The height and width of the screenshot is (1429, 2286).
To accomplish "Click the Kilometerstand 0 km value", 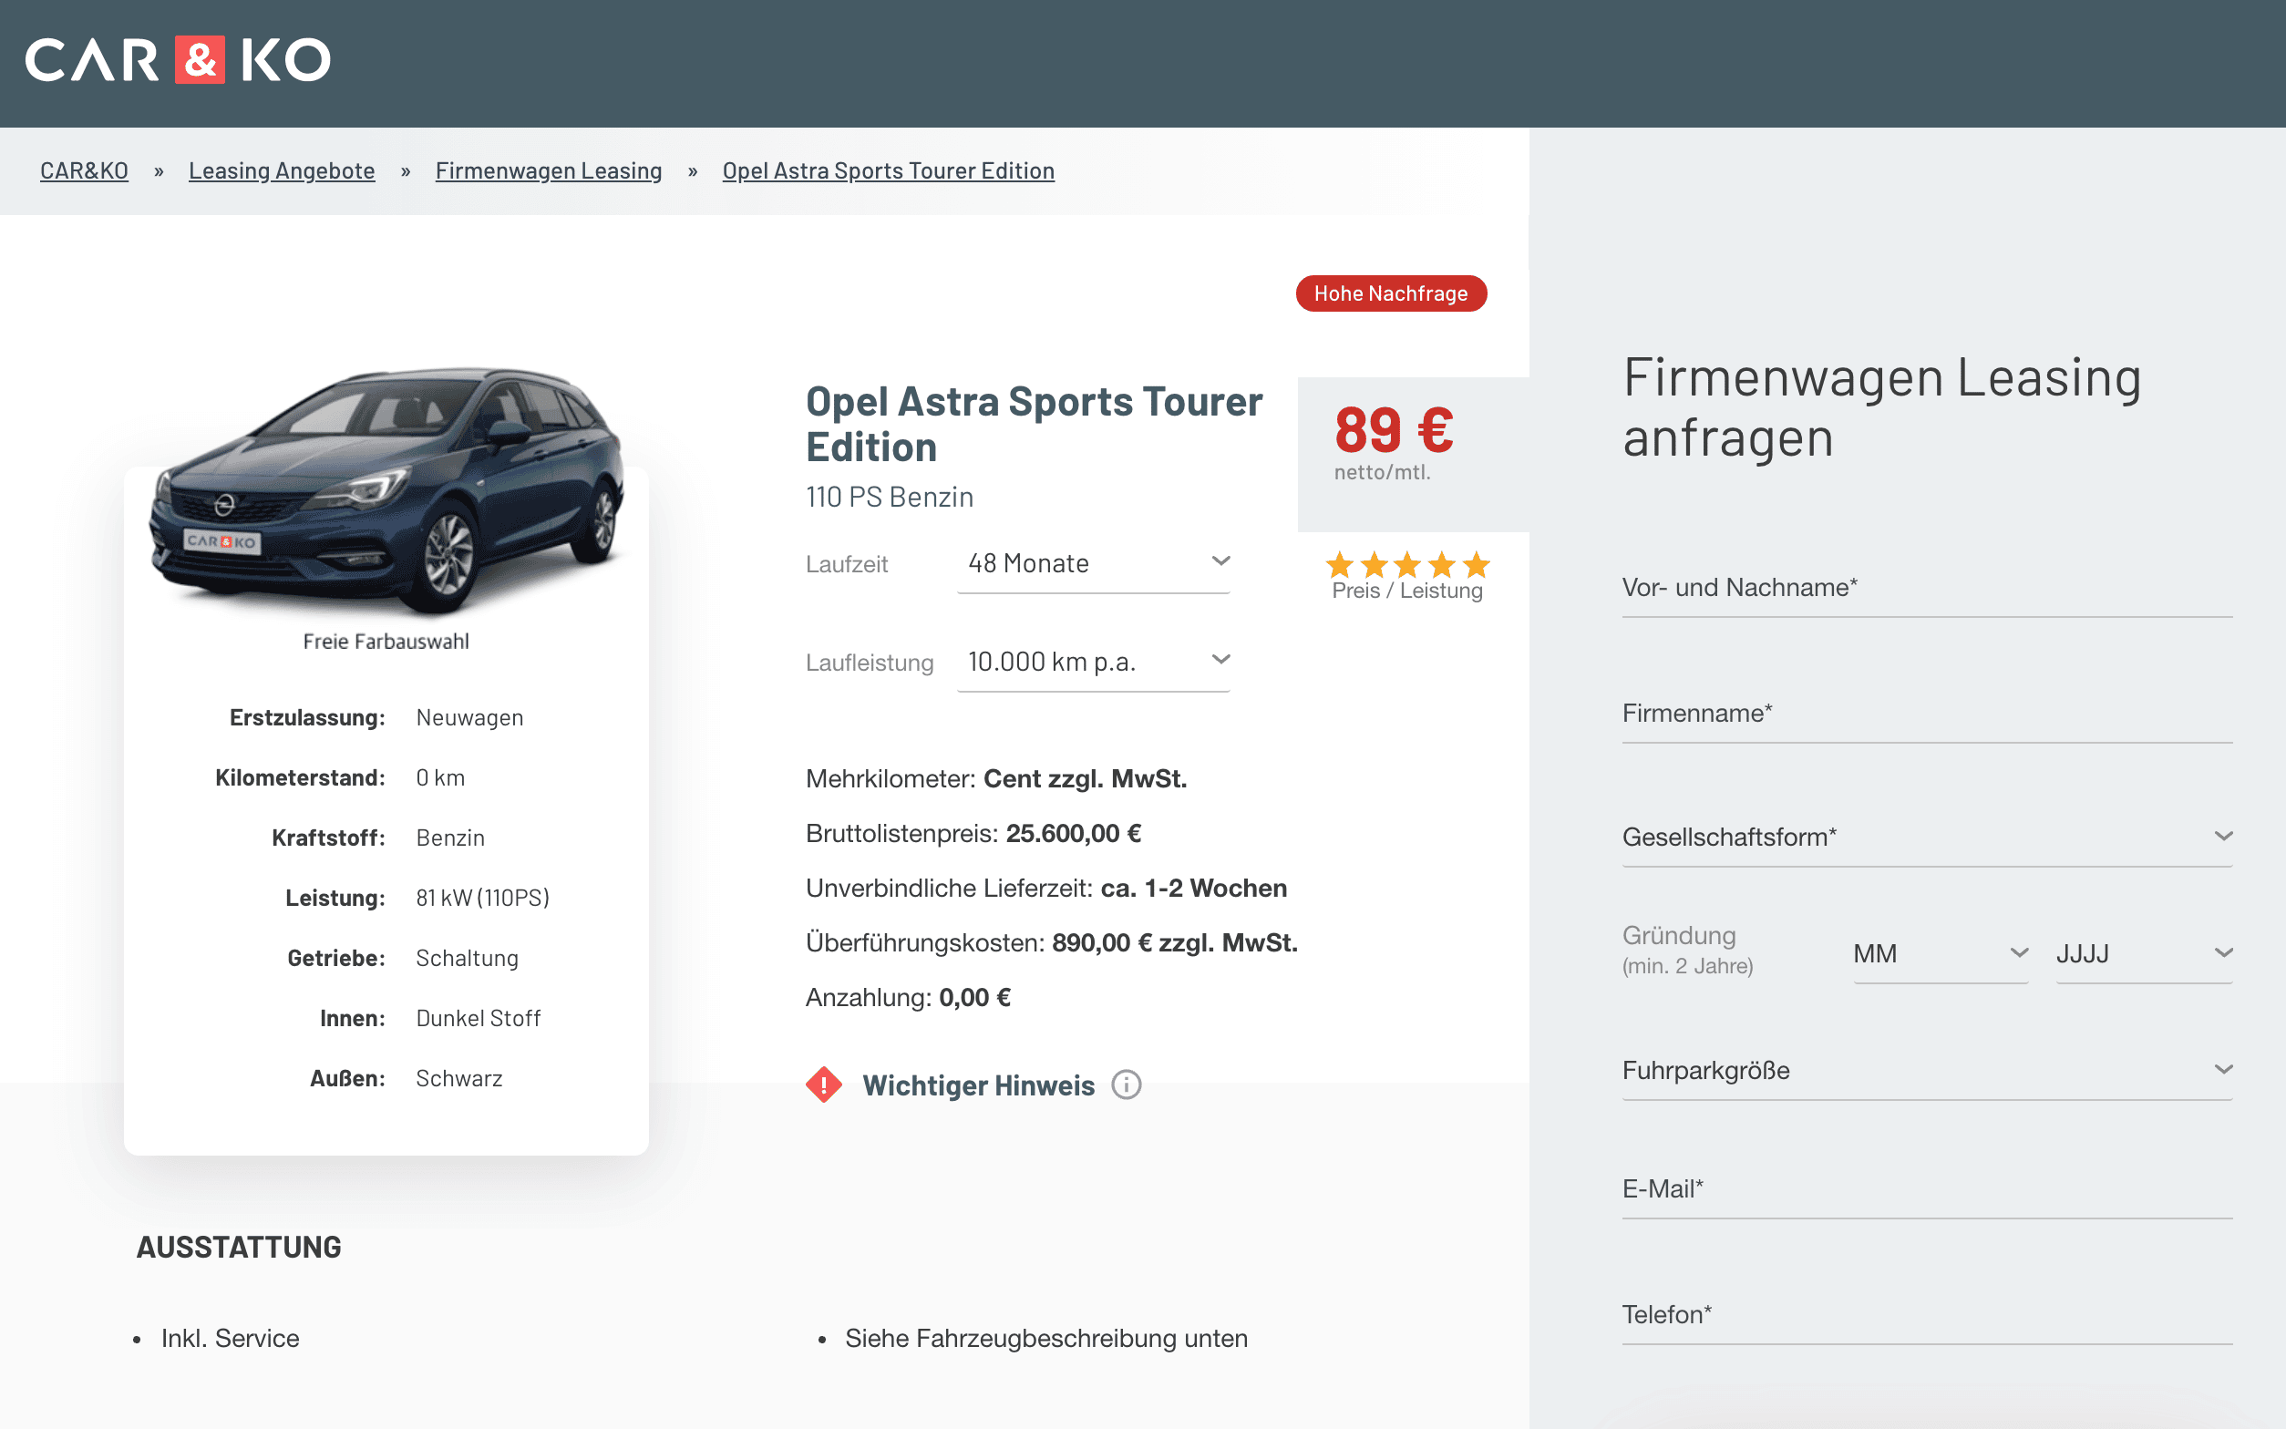I will (440, 777).
